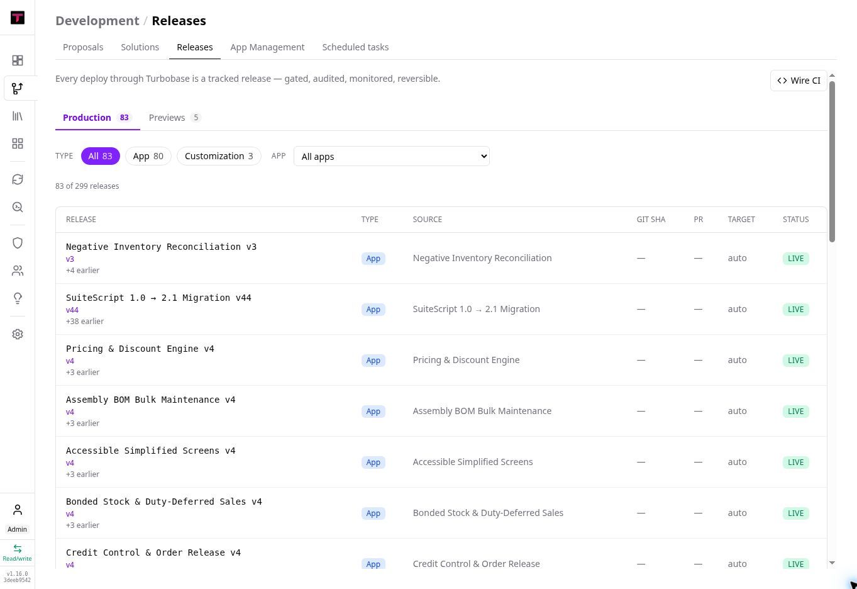Image resolution: width=857 pixels, height=589 pixels.
Task: Click the scrollbar down arrow
Action: click(832, 563)
